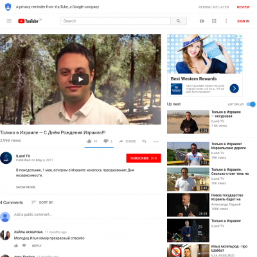Click the Add to playlist icon
Image resolution: width=257 pixels, height=257 pixels.
click(144, 141)
